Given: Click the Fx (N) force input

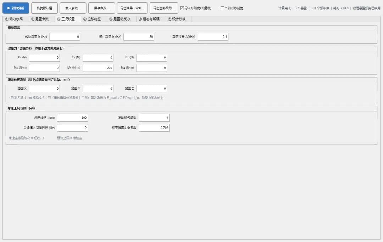Looking at the screenshot, I should pos(44,57).
